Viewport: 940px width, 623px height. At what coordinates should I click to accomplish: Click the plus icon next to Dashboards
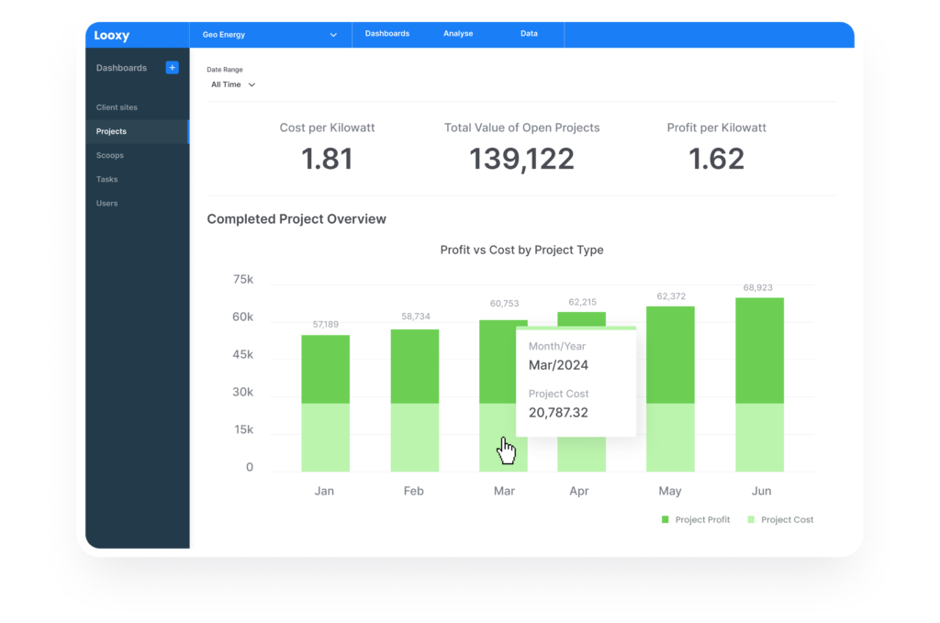[x=173, y=67]
